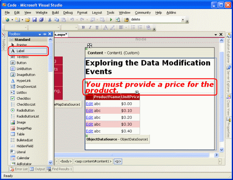
Task: Click the first Edit link in grid
Action: coord(89,104)
